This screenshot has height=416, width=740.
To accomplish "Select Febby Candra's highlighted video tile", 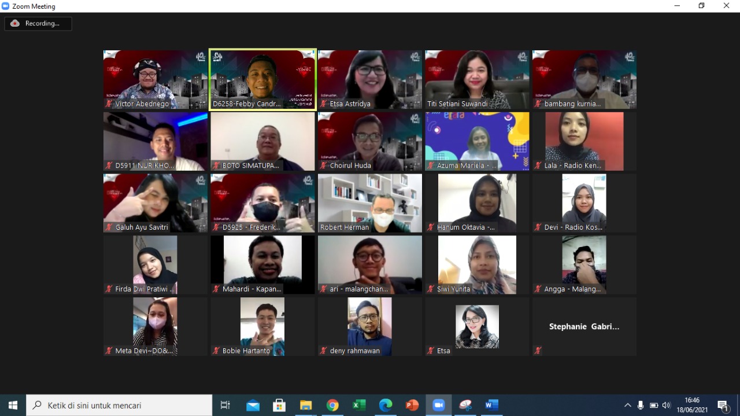I will coord(262,78).
